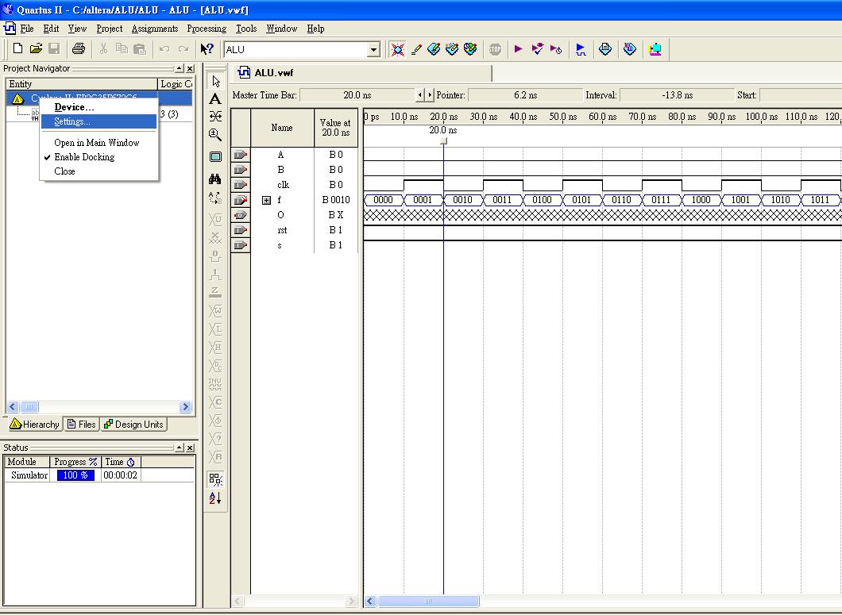Screen dimensions: 842x615
Task: Click the Stop Processing icon
Action: [x=495, y=49]
